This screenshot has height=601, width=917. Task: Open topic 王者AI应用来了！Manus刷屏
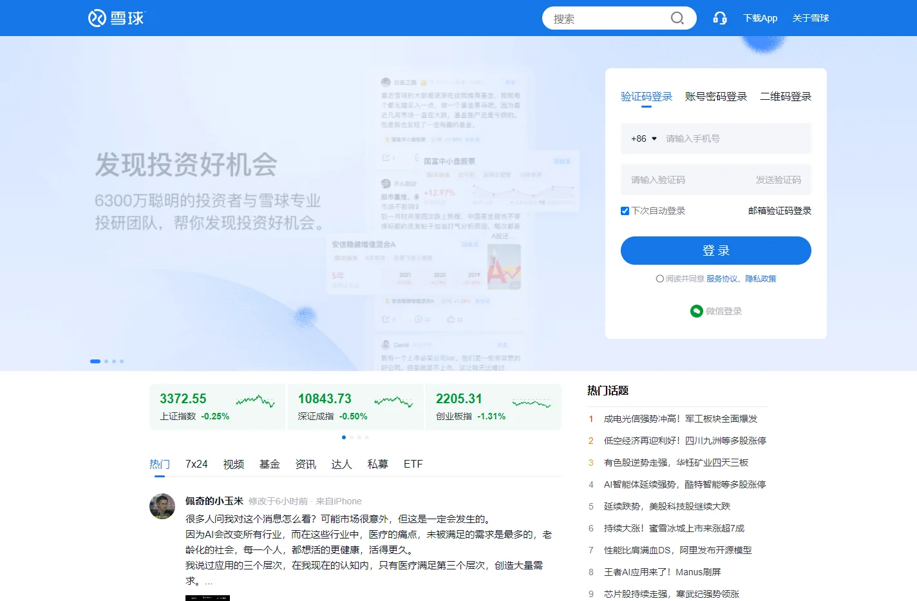coord(663,572)
